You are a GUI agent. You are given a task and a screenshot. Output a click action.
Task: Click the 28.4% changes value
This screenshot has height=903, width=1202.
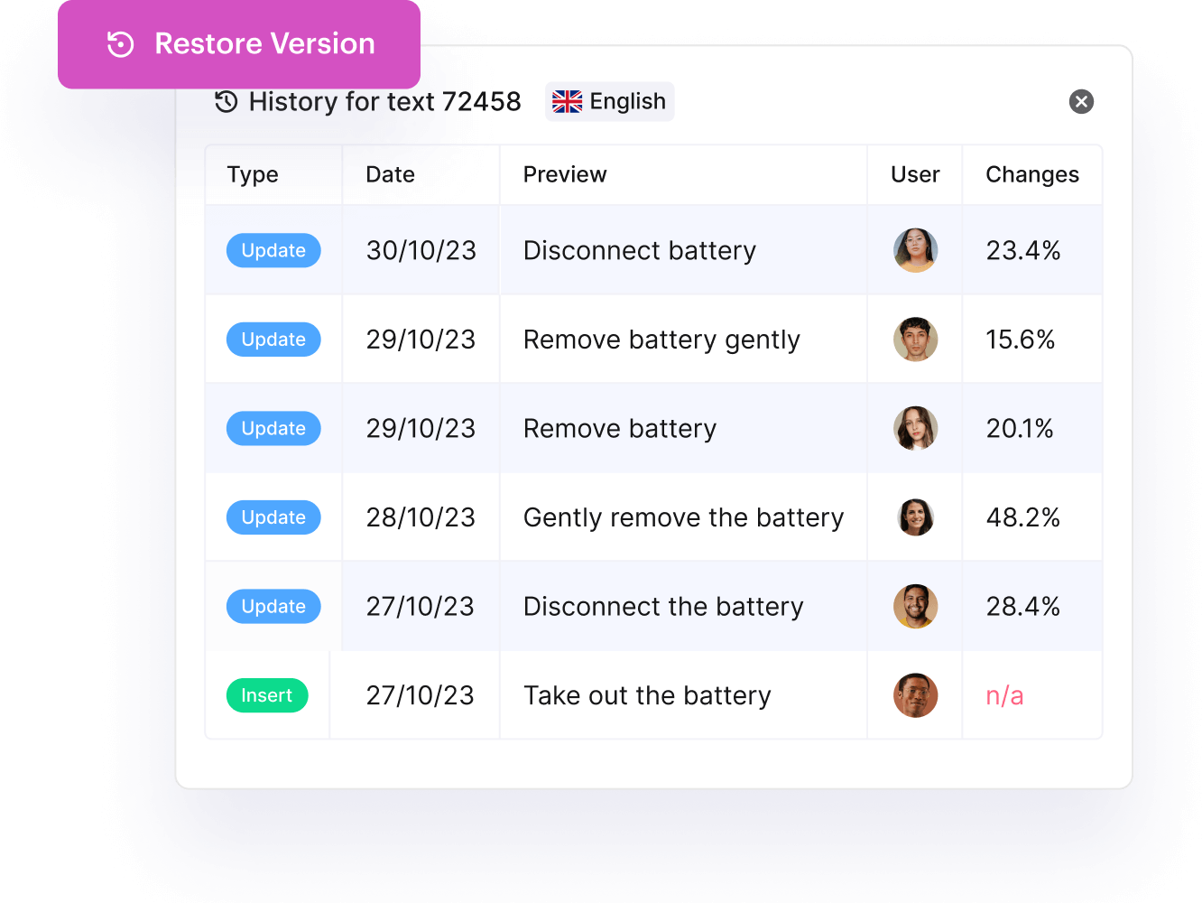(1023, 606)
